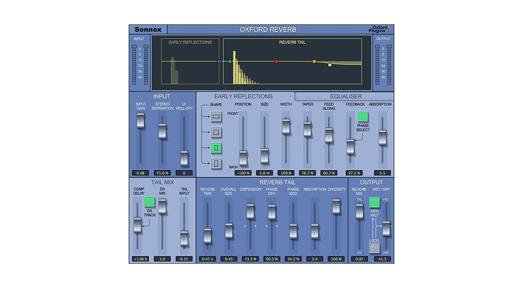Click the Size slider handle
Screen dimensions: 523x288
point(265,156)
